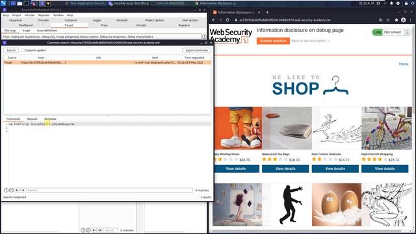416x234 pixels.
Task: Follow the Back to lab description link
Action: 311,41
